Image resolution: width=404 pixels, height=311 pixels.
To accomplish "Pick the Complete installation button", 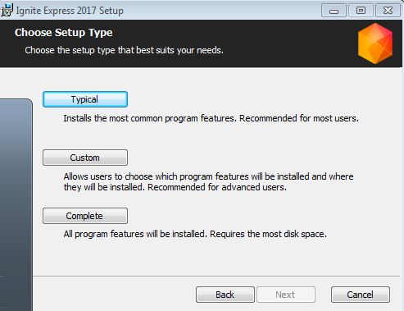I will tap(85, 216).
